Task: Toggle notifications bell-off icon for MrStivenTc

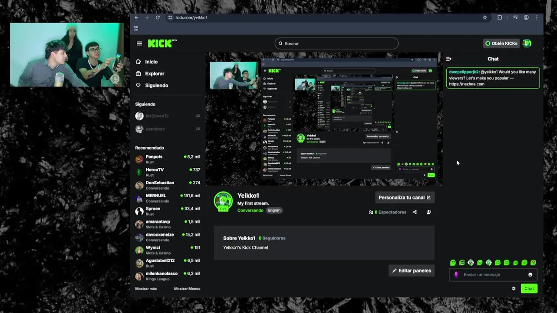Action: [x=198, y=116]
